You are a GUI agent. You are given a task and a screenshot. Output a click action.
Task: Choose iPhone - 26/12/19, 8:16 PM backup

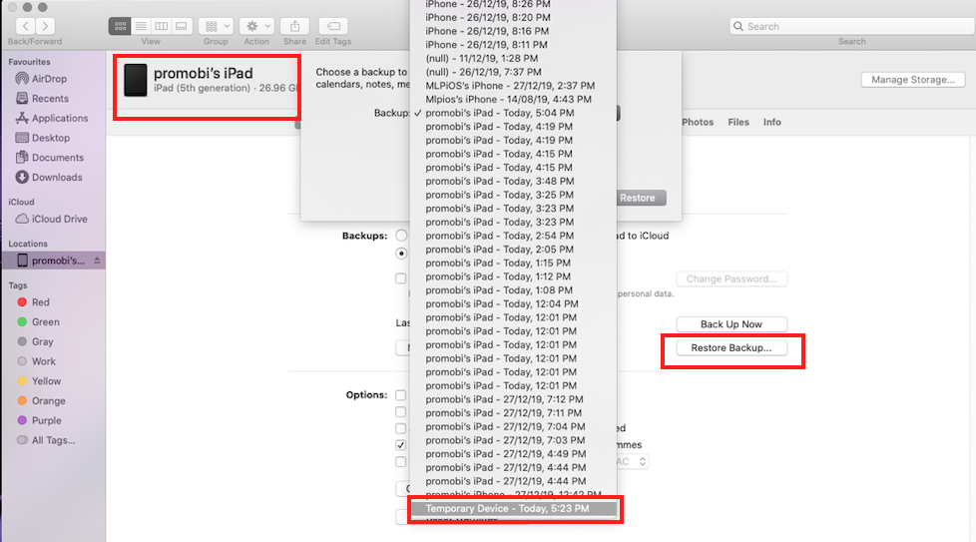click(514, 31)
